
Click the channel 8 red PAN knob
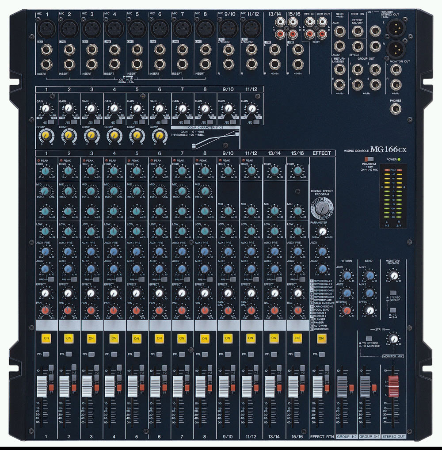[205, 310]
